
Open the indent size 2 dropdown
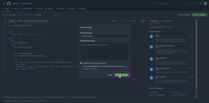coord(124,21)
